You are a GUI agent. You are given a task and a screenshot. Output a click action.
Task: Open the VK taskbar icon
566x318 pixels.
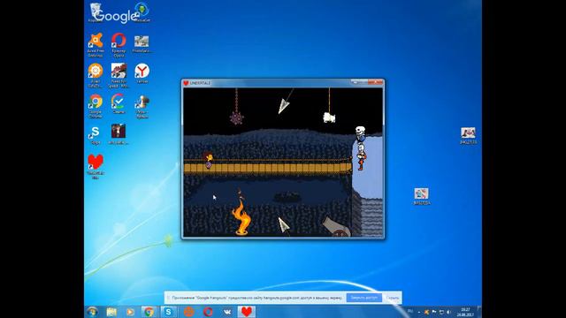pos(227,312)
